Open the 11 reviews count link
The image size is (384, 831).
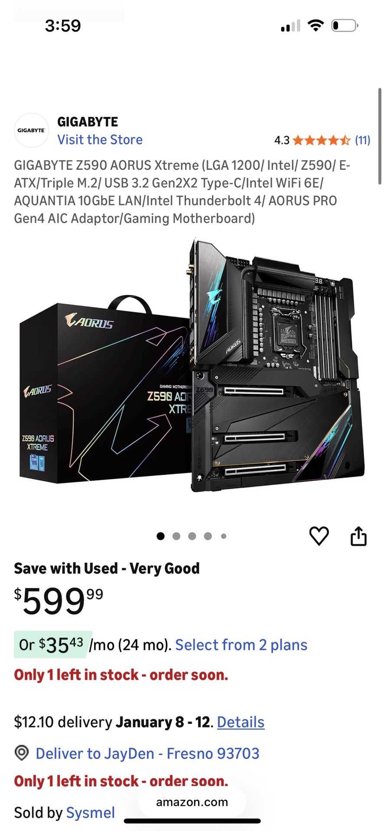click(363, 140)
